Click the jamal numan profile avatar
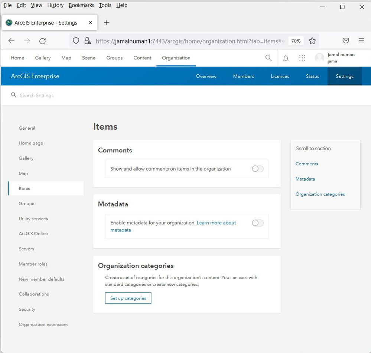 click(x=319, y=58)
